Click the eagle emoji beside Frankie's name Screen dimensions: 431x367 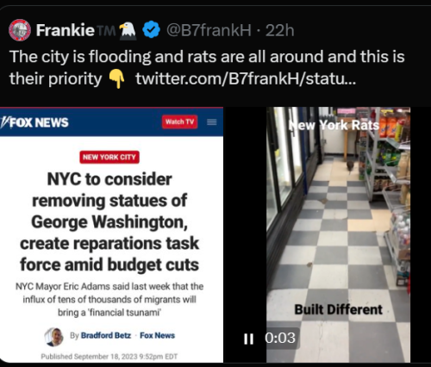128,30
